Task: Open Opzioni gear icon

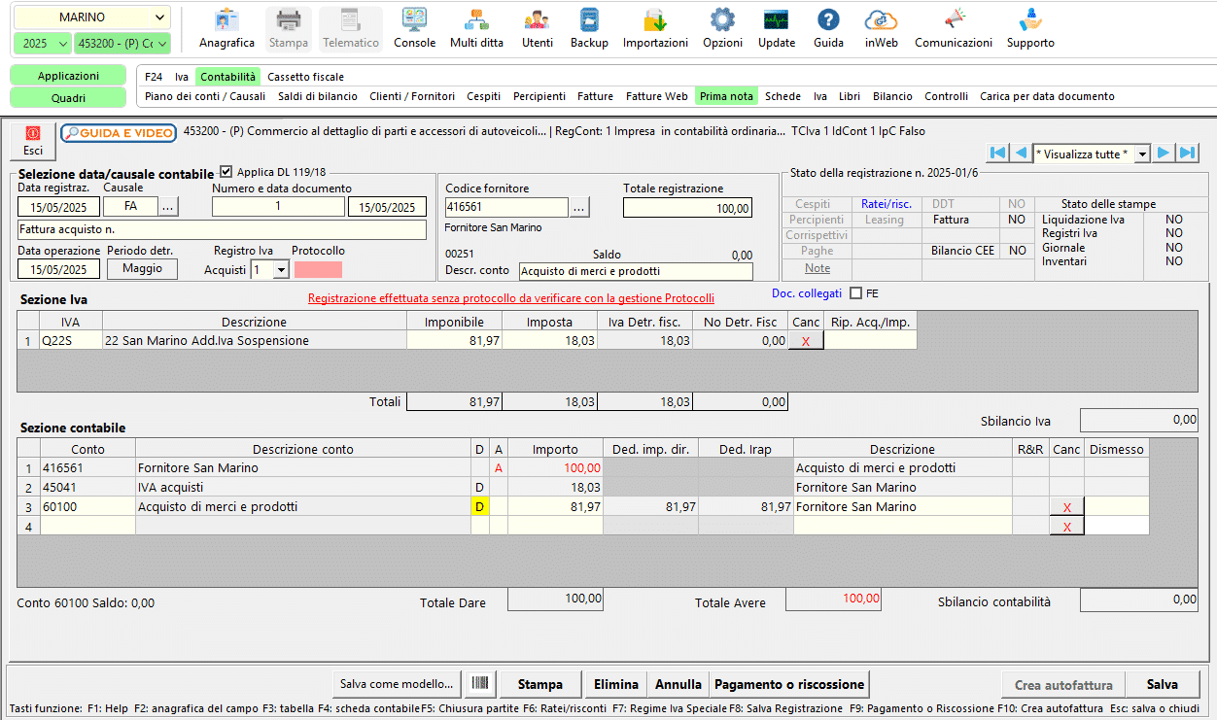Action: [722, 29]
